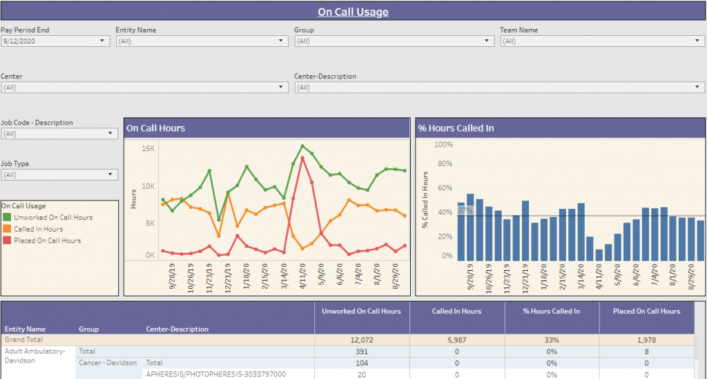Viewport: 707px width, 379px height.
Task: Click the Called In Hours column header
Action: point(456,311)
